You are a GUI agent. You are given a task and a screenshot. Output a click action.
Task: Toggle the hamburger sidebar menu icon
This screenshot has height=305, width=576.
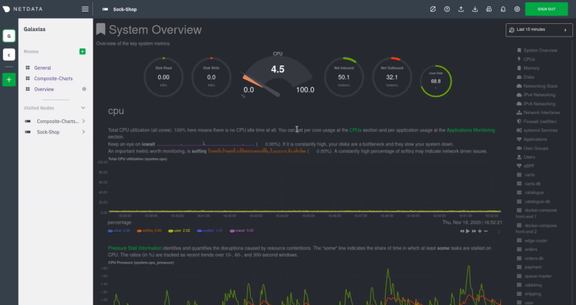pos(85,9)
